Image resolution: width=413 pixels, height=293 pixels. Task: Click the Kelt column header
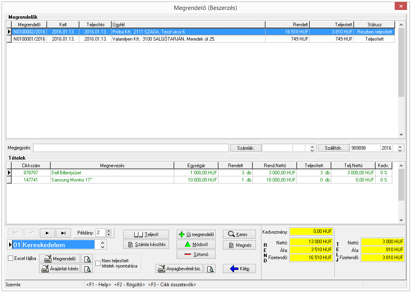coord(63,24)
